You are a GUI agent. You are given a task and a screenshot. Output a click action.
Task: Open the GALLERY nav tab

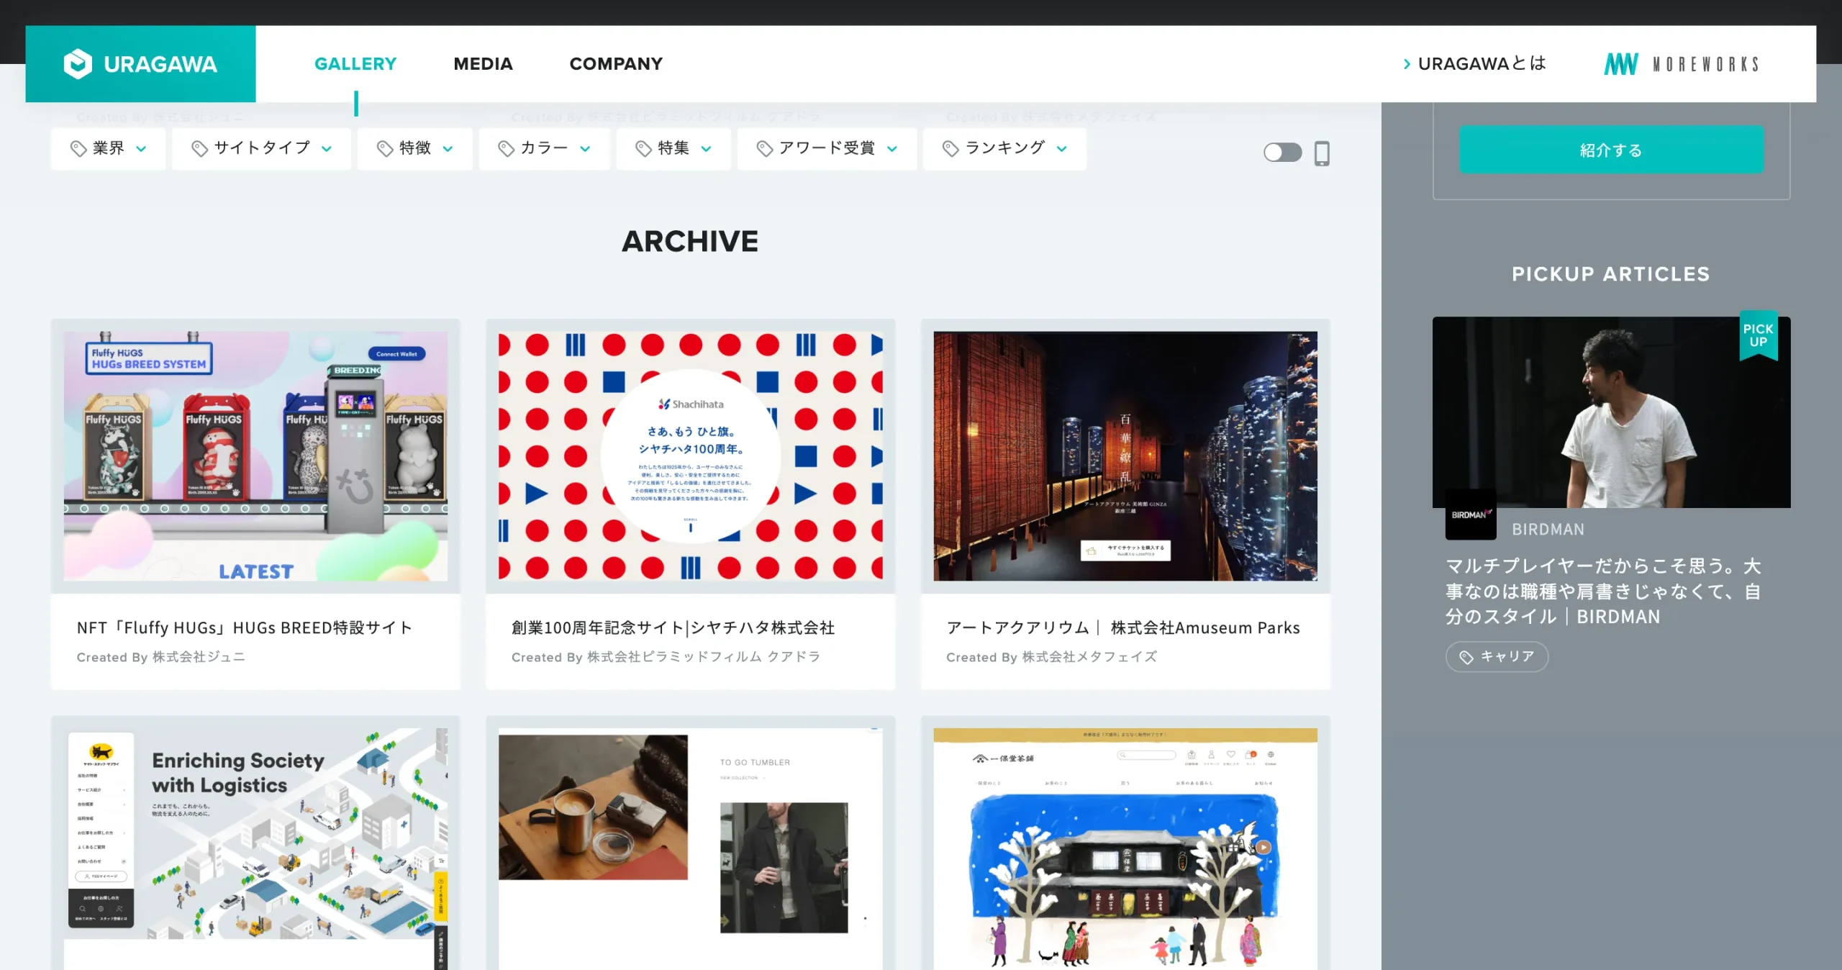[355, 64]
